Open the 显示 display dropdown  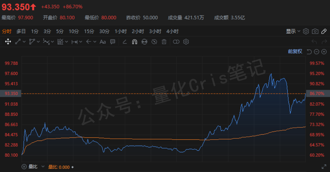pyautogui.click(x=293, y=31)
